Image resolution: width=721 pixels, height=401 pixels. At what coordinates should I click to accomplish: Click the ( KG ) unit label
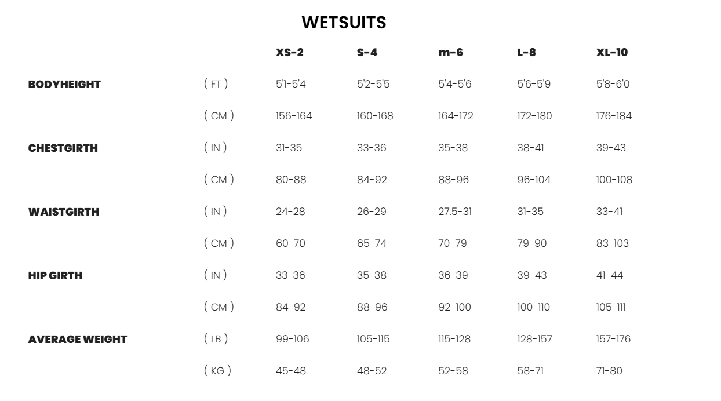(x=217, y=370)
